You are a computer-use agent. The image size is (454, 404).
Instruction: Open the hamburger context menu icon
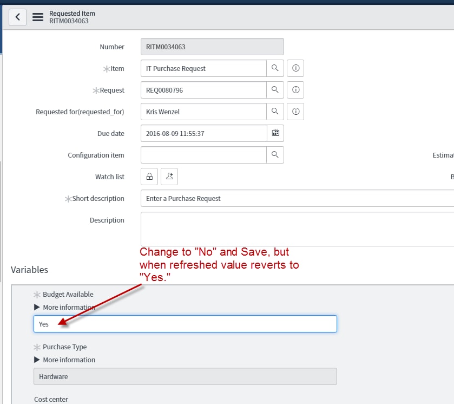pyautogui.click(x=38, y=17)
